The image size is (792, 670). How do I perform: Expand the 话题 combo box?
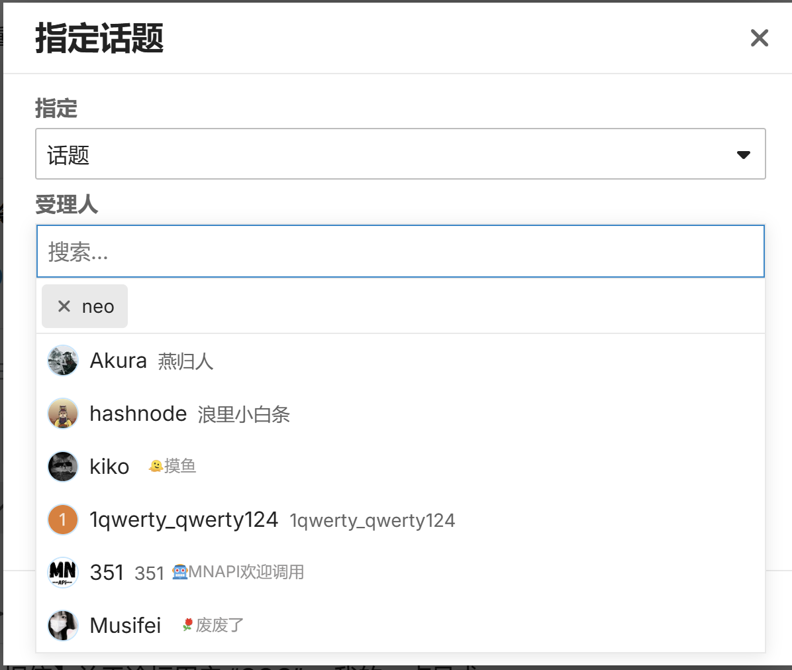coord(401,154)
